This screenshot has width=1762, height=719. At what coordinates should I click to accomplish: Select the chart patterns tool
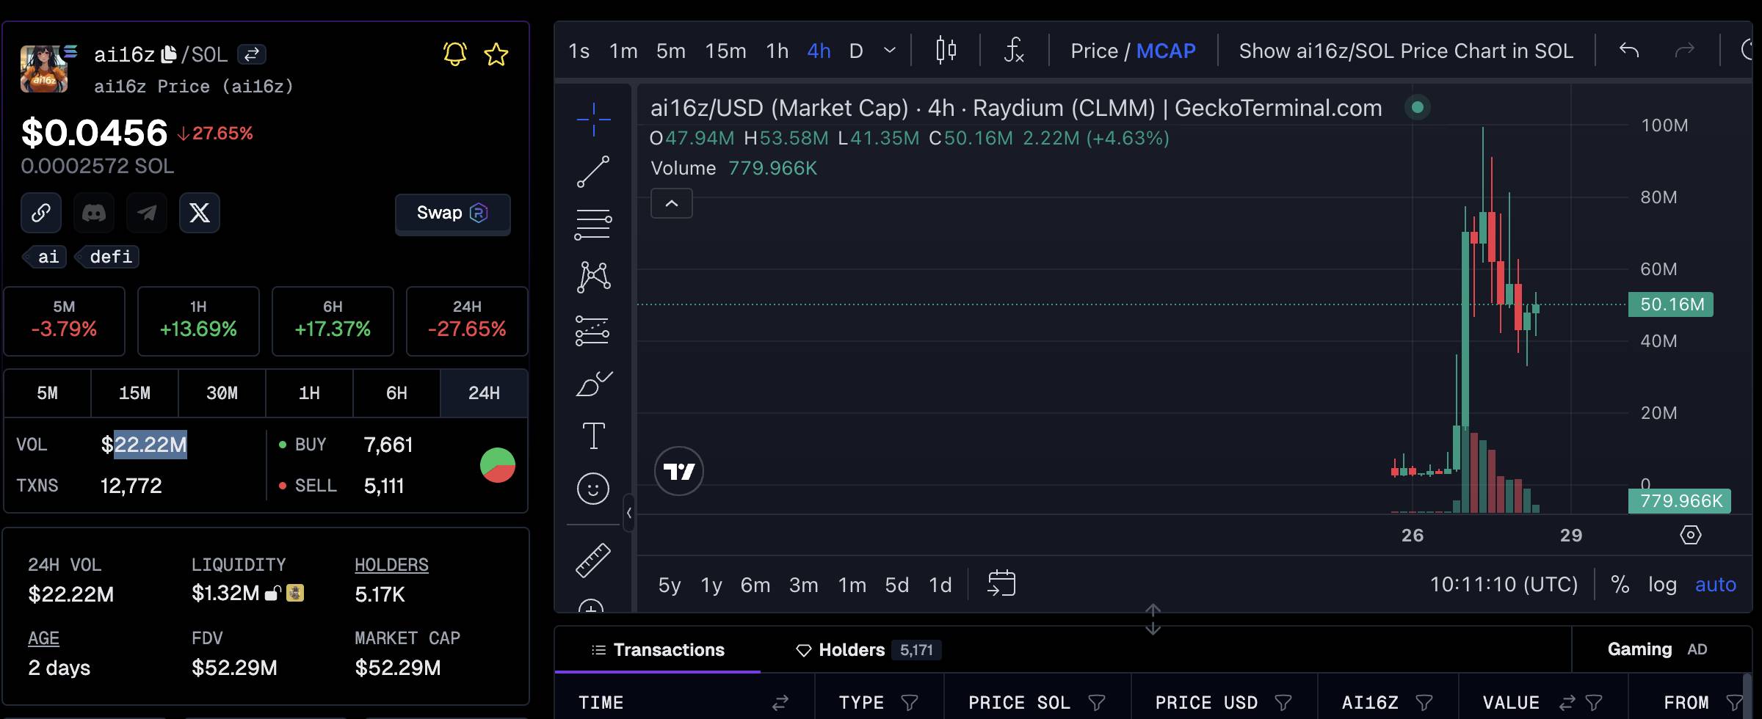[593, 277]
